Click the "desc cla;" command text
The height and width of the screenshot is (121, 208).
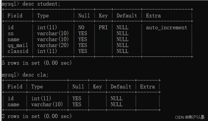coord(36,75)
